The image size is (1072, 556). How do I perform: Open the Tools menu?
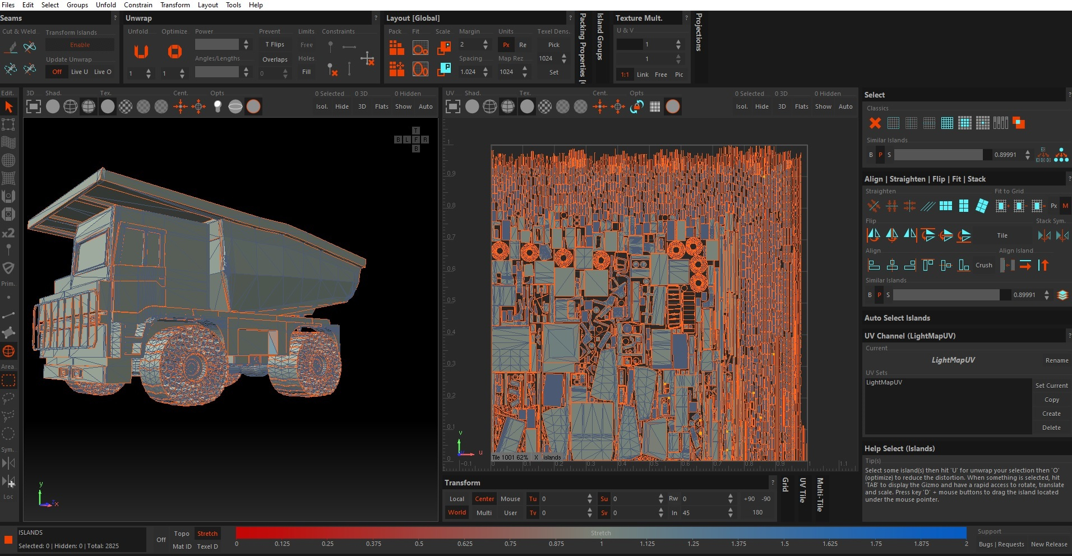tap(233, 5)
